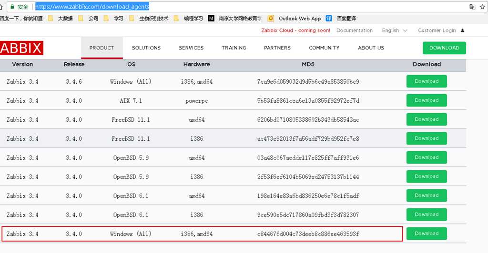Image resolution: width=488 pixels, height=253 pixels.
Task: Open the SERVICES menu
Action: click(191, 48)
